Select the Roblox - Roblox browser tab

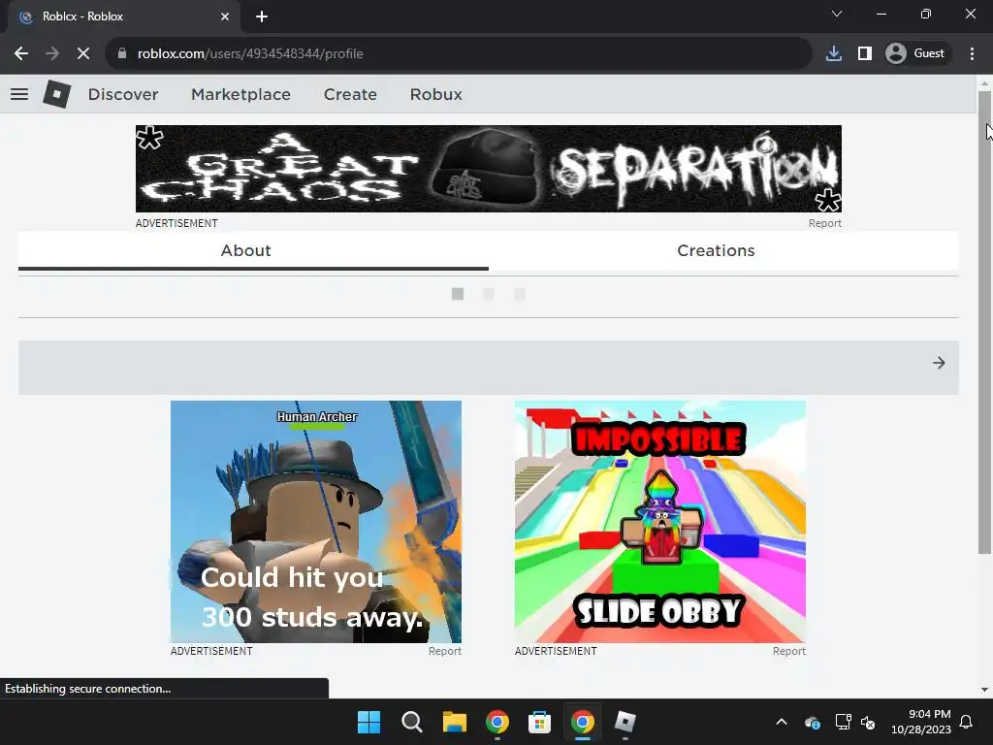[124, 16]
